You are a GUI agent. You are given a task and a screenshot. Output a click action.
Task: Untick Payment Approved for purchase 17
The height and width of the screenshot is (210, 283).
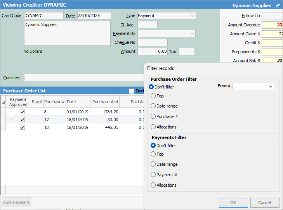click(22, 120)
